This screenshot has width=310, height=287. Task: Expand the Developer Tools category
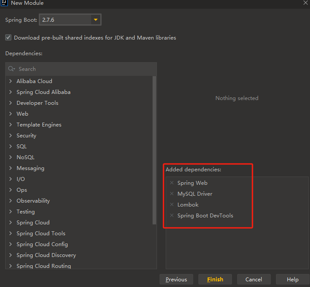(x=10, y=103)
